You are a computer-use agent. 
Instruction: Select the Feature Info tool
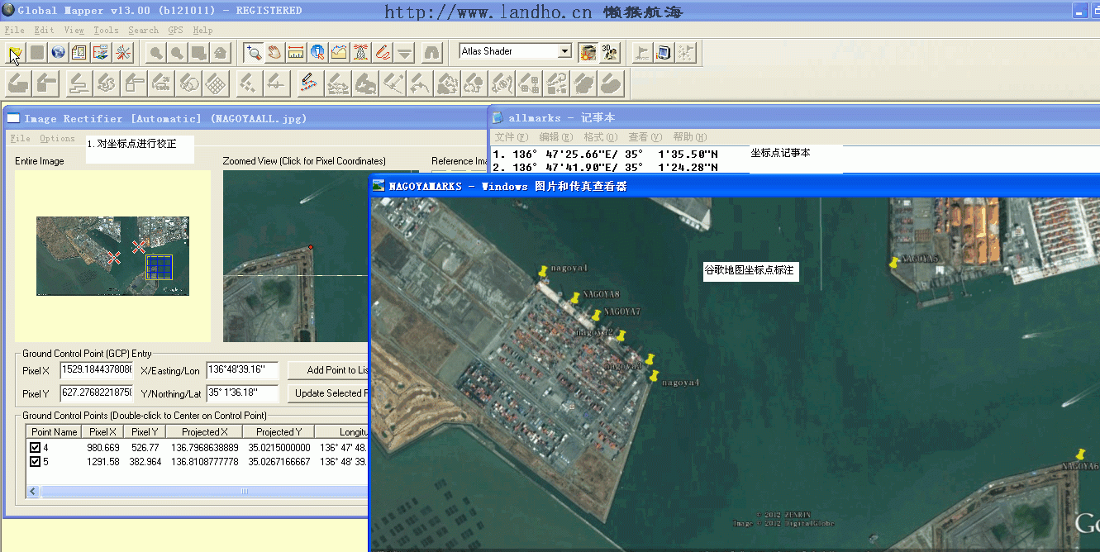(318, 53)
